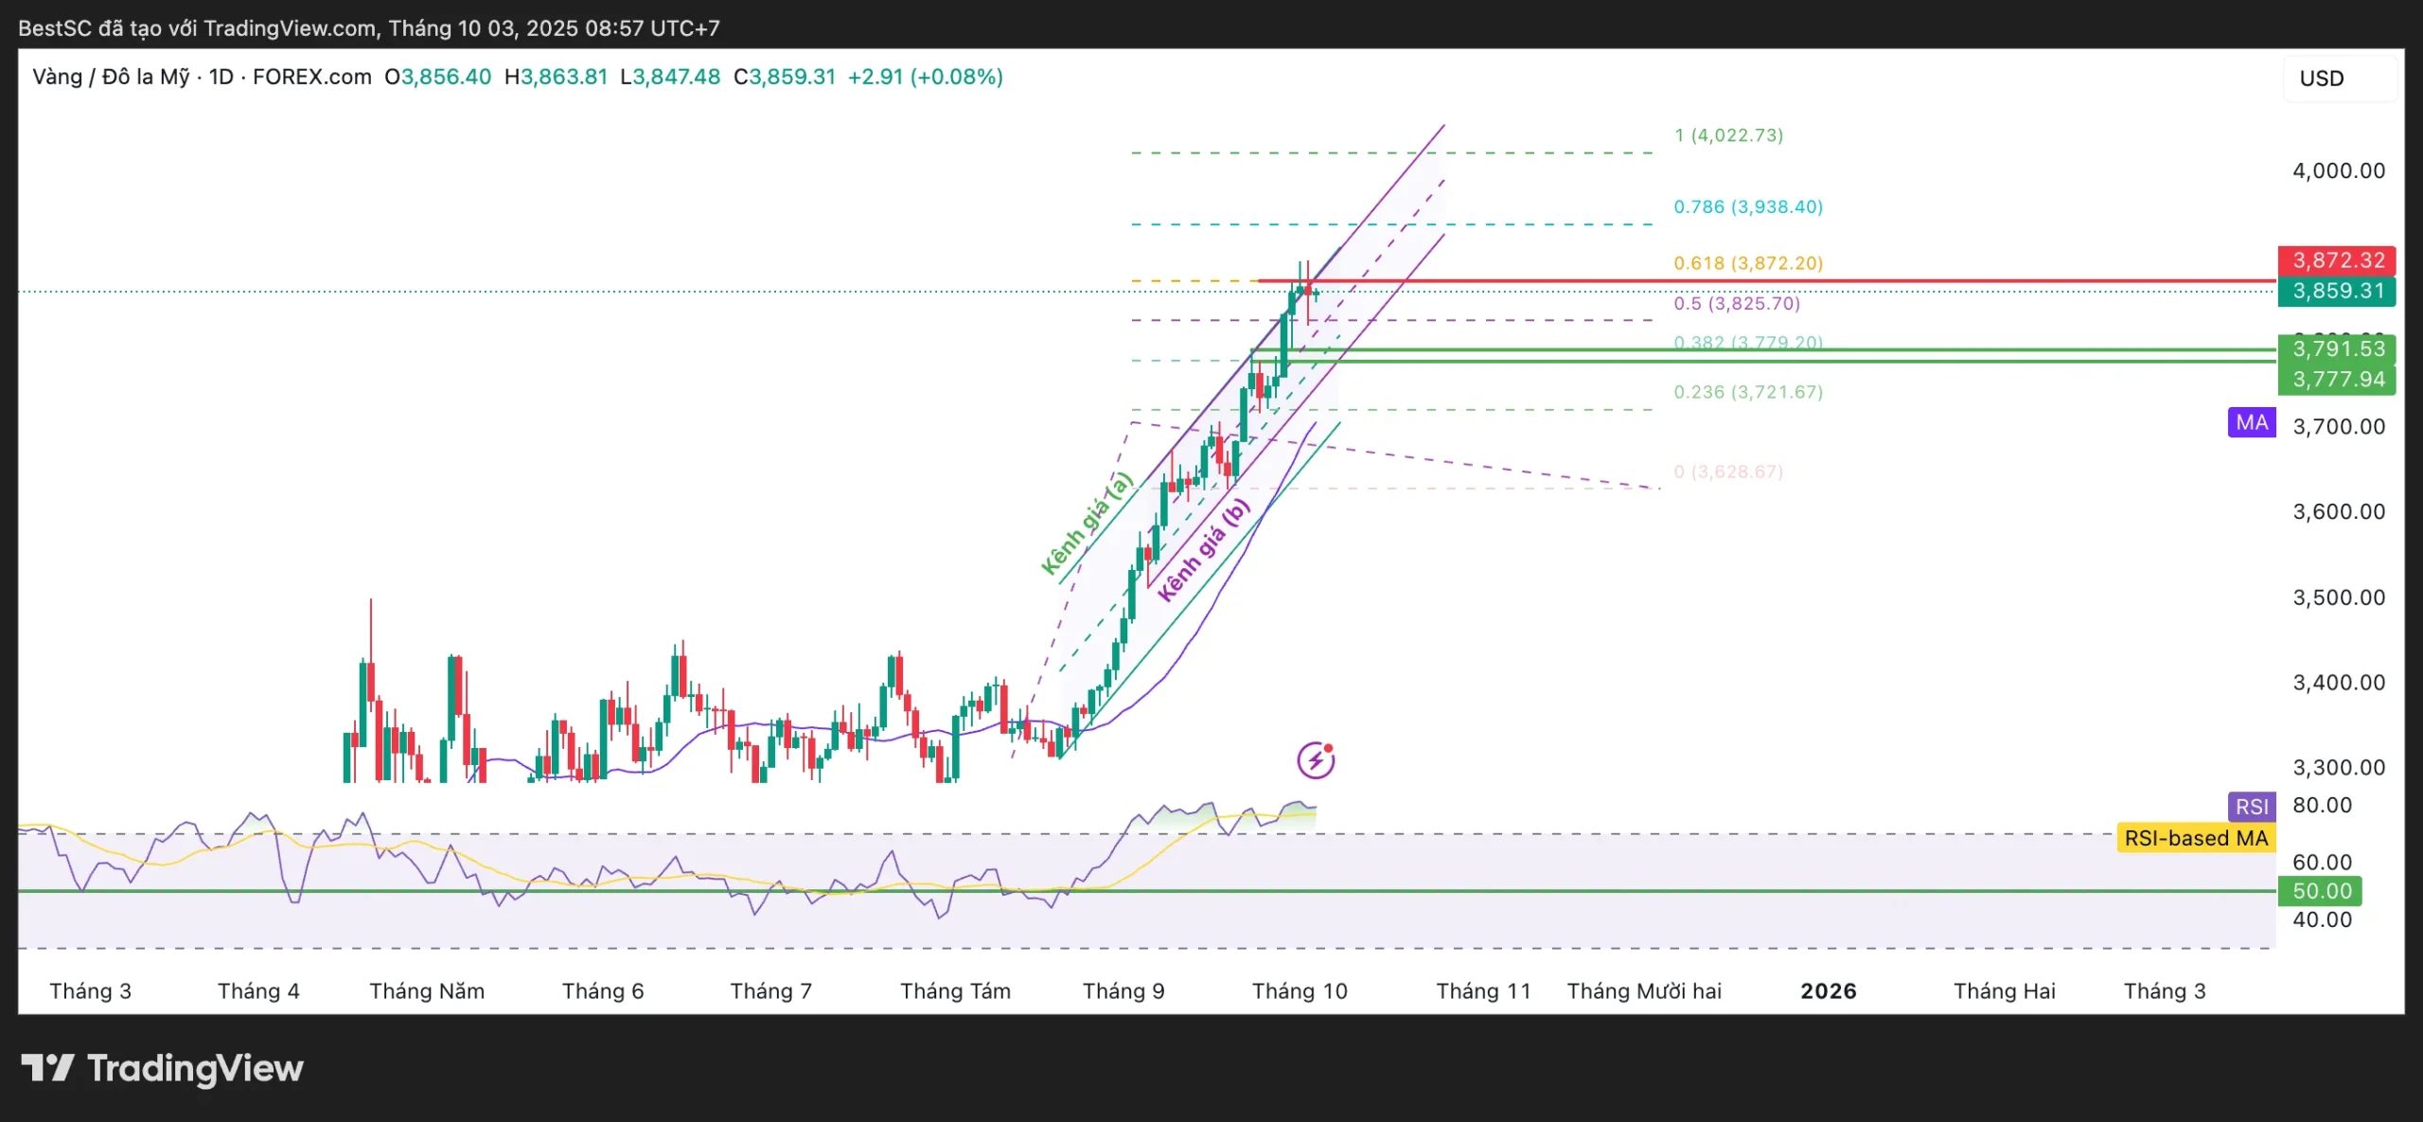Click the 'Vàng / Đô la Mỹ' symbol title
This screenshot has height=1122, width=2423.
coord(111,77)
